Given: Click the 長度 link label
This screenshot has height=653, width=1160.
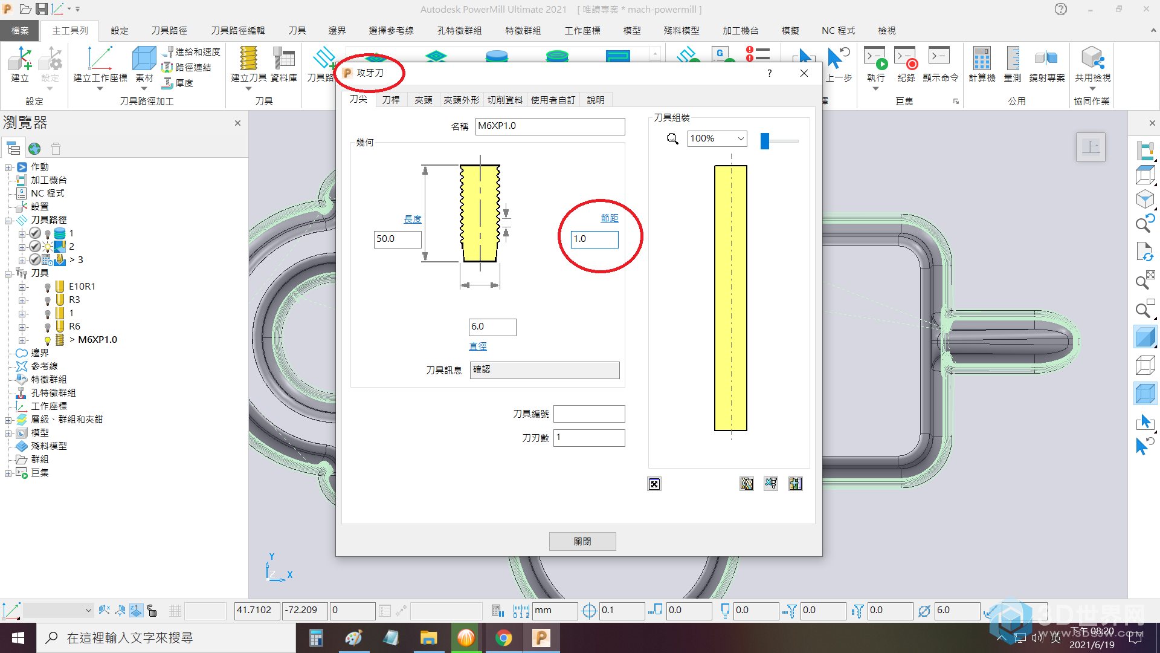Looking at the screenshot, I should point(413,219).
